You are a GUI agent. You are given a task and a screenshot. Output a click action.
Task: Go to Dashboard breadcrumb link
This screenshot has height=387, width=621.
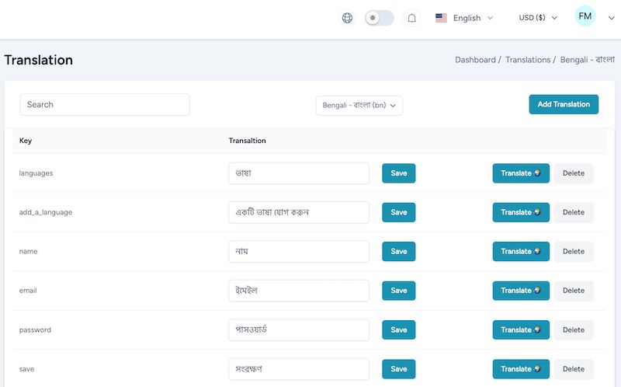(x=475, y=60)
